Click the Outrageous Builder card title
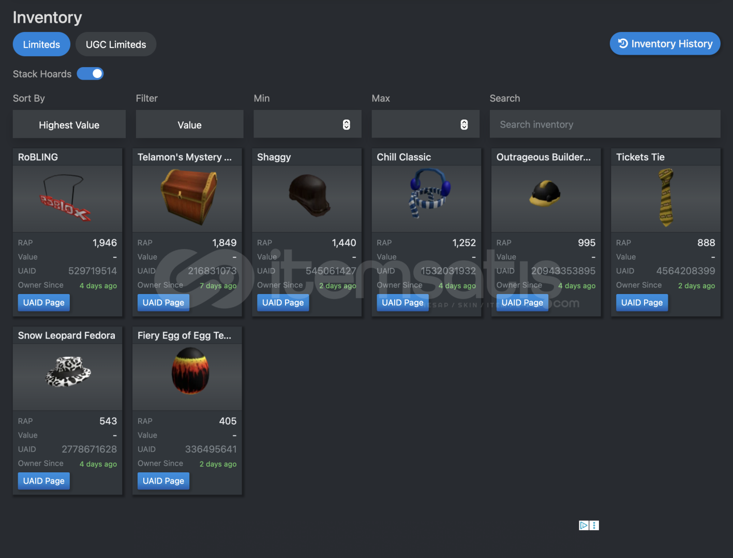The width and height of the screenshot is (733, 558). [544, 157]
